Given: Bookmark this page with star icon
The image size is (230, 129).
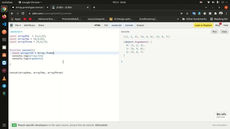Looking at the screenshot, I should (187, 14).
